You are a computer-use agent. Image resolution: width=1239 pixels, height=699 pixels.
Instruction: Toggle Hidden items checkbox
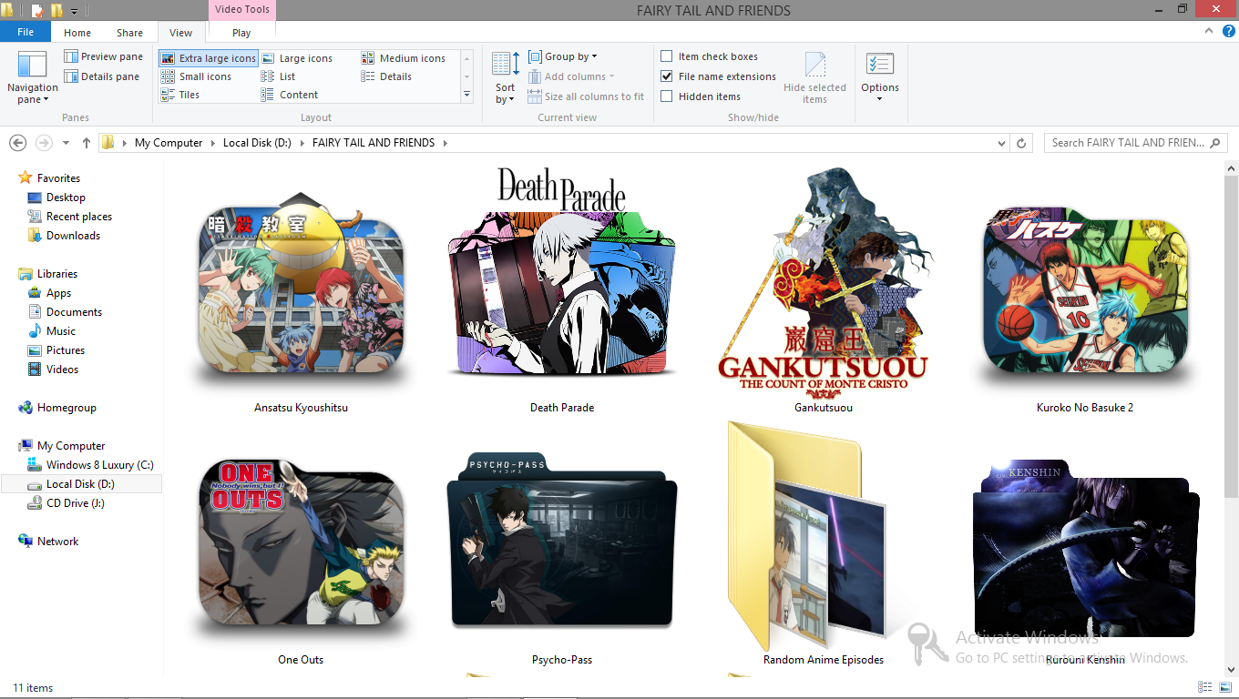point(667,96)
